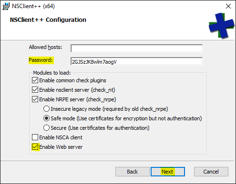Image resolution: width=236 pixels, height=184 pixels.
Task: Close the NSClient++ setup window
Action: point(228,6)
